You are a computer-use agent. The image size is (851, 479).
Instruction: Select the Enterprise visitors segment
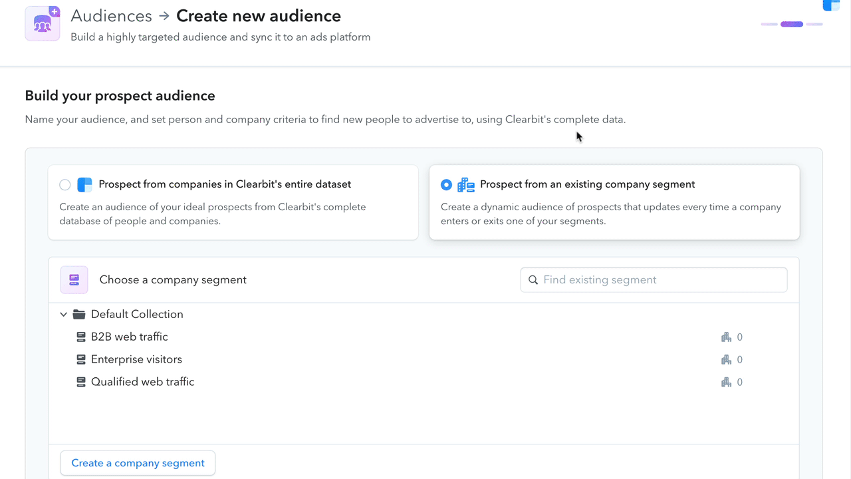[136, 359]
